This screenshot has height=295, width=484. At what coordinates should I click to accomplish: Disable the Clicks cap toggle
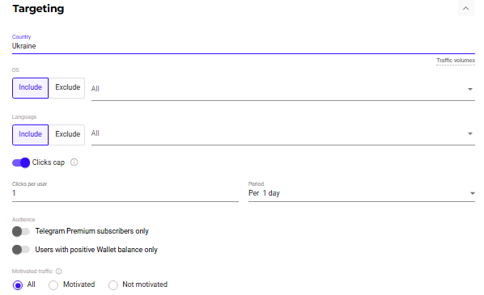tap(21, 162)
